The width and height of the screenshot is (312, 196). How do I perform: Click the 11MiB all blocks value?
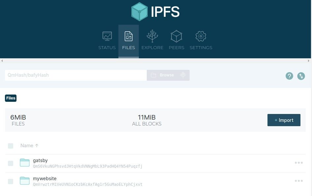147,117
